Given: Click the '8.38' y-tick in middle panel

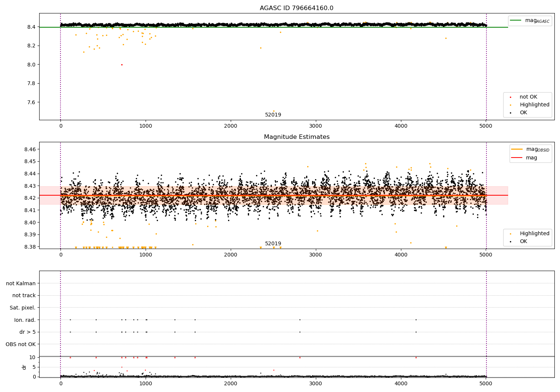Looking at the screenshot, I should click(x=29, y=247).
